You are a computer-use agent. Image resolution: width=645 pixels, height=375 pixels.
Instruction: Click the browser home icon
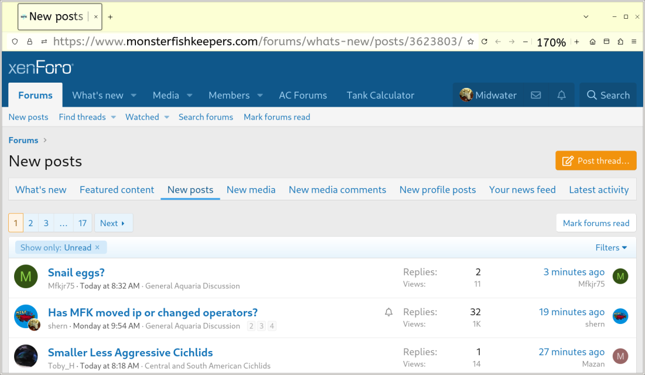592,42
